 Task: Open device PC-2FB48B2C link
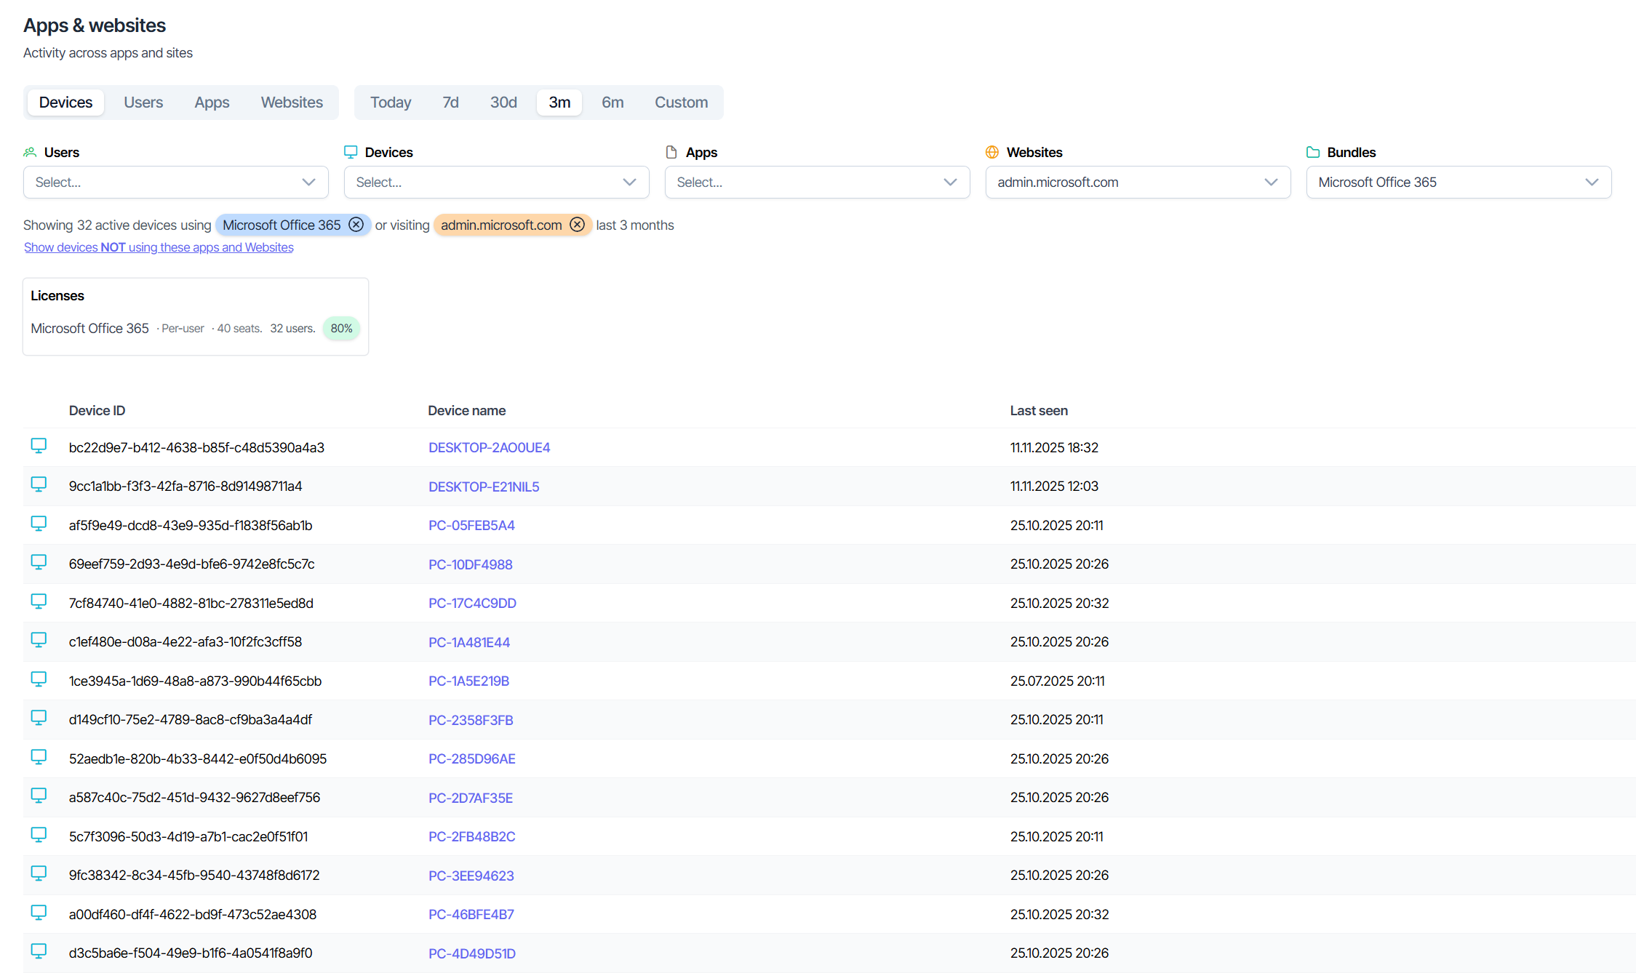click(471, 836)
